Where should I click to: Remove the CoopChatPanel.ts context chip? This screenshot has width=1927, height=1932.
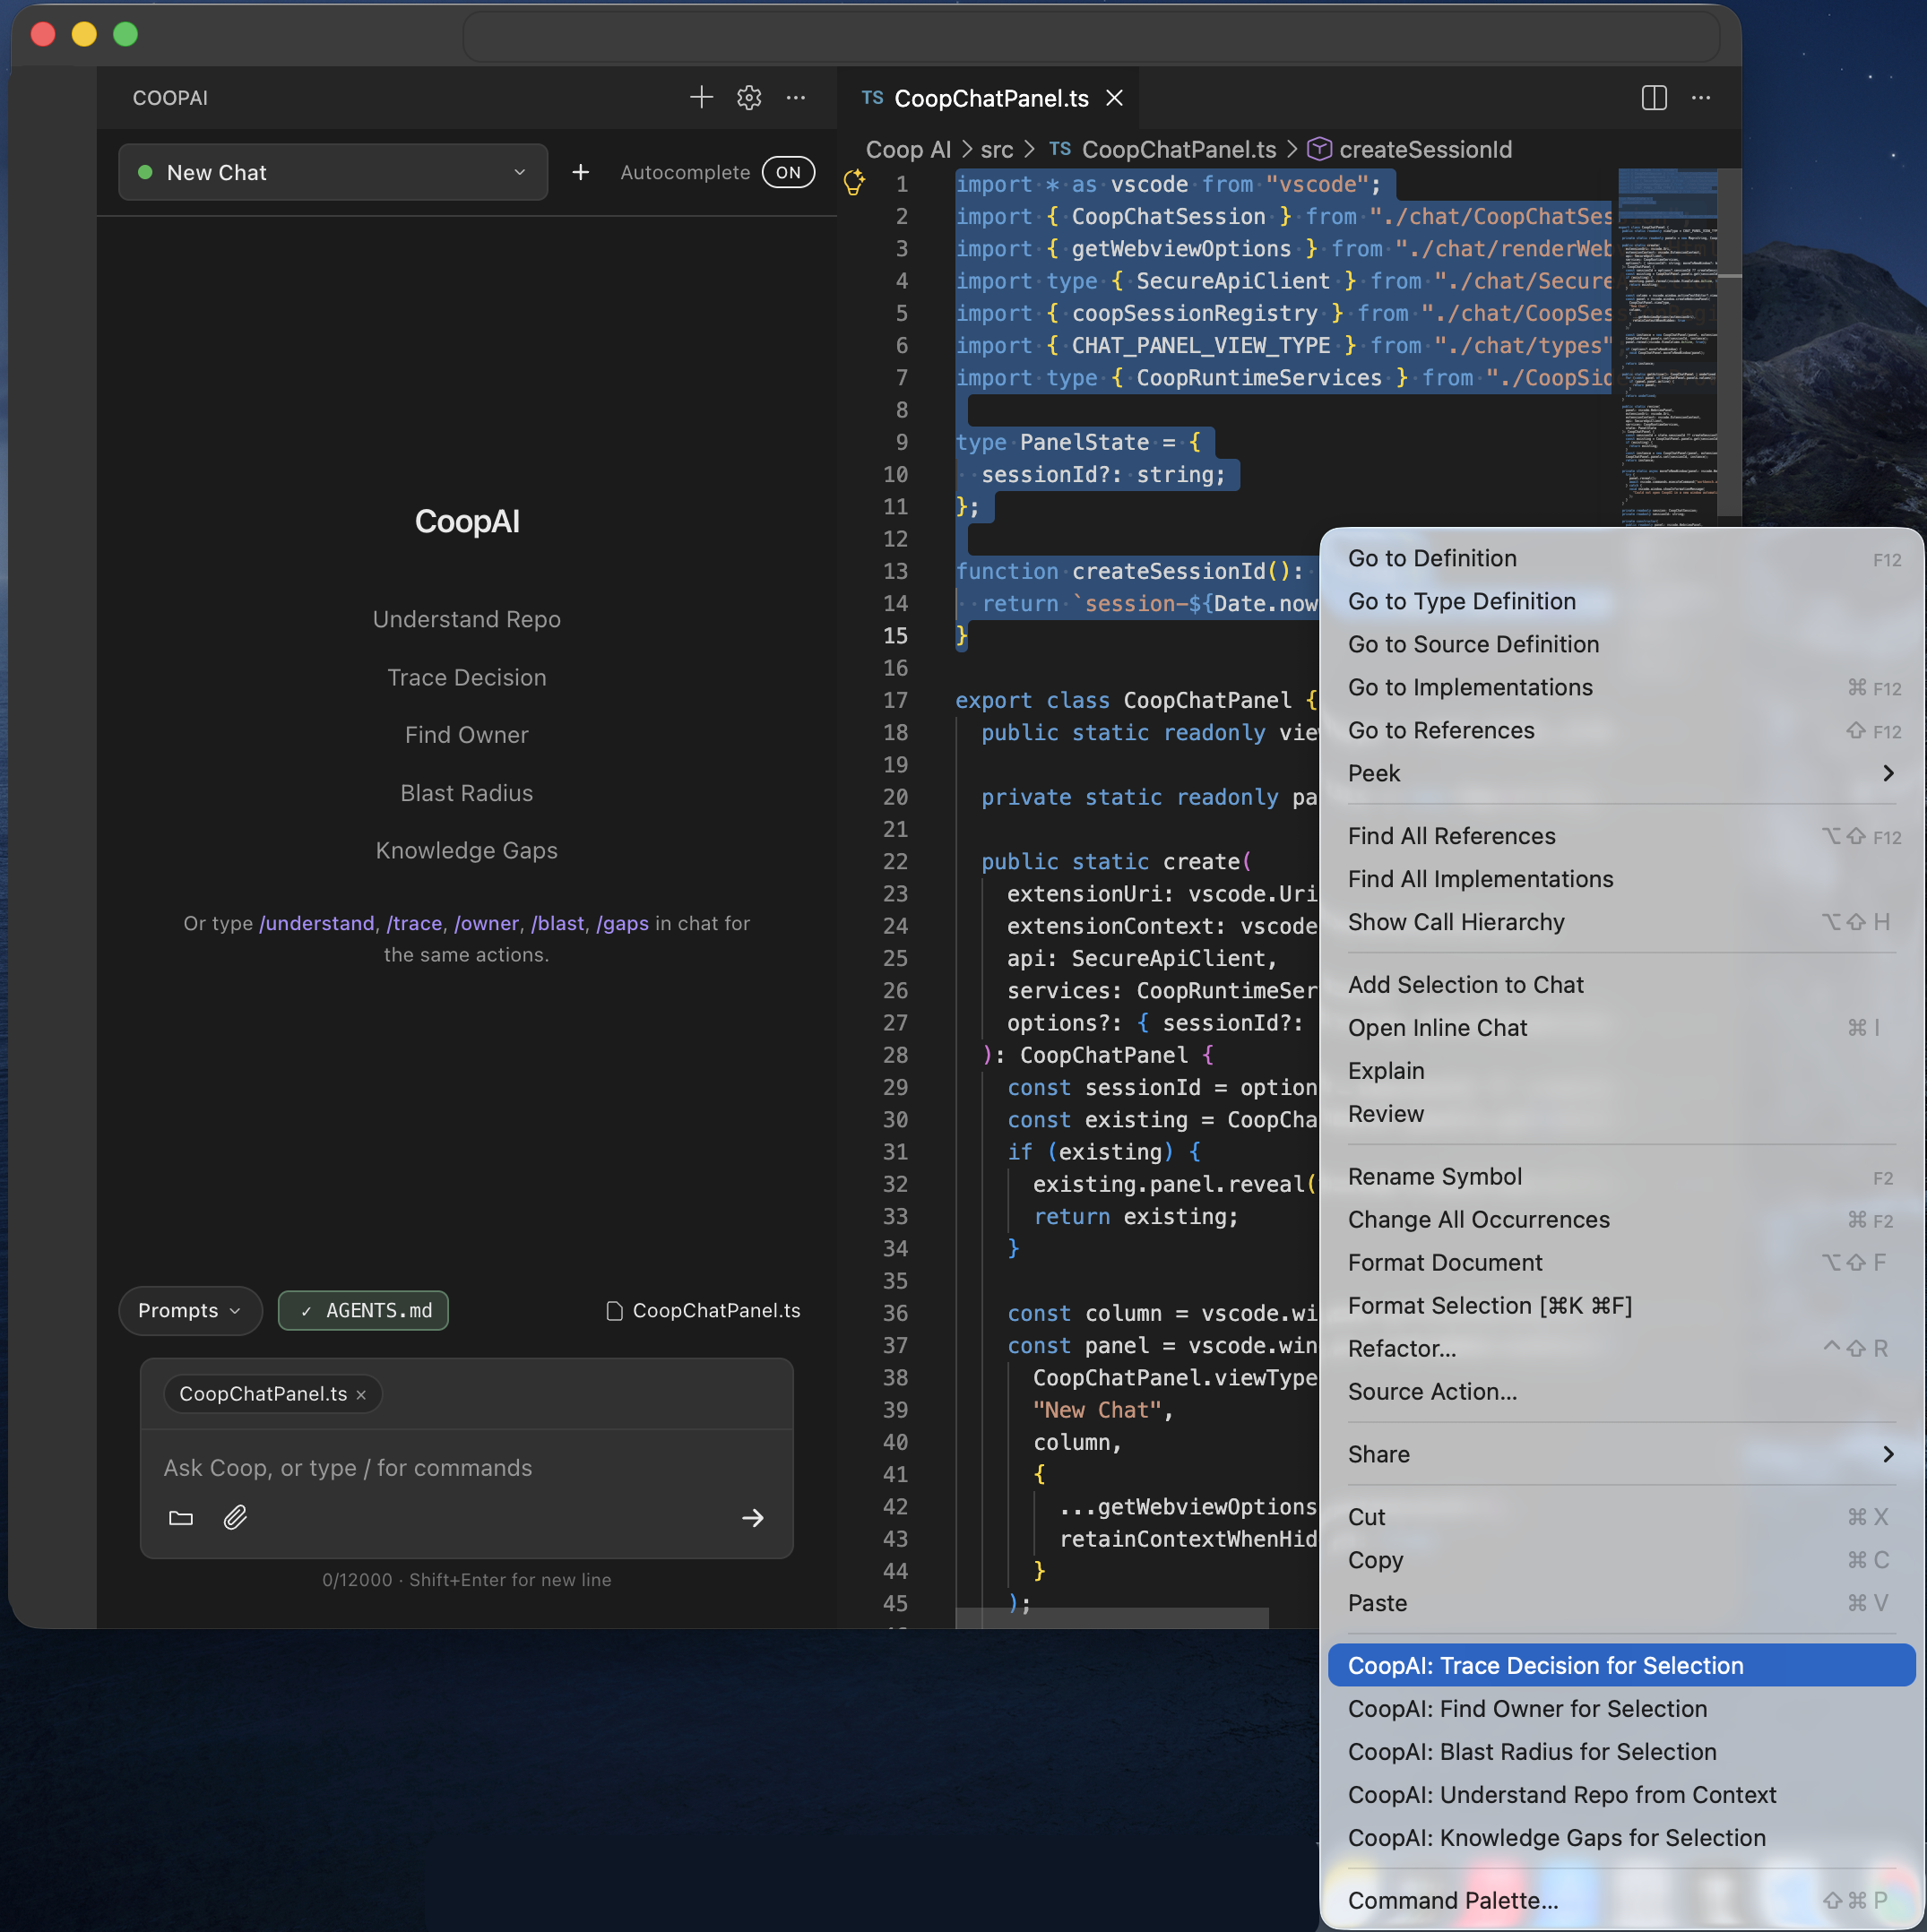(x=361, y=1395)
